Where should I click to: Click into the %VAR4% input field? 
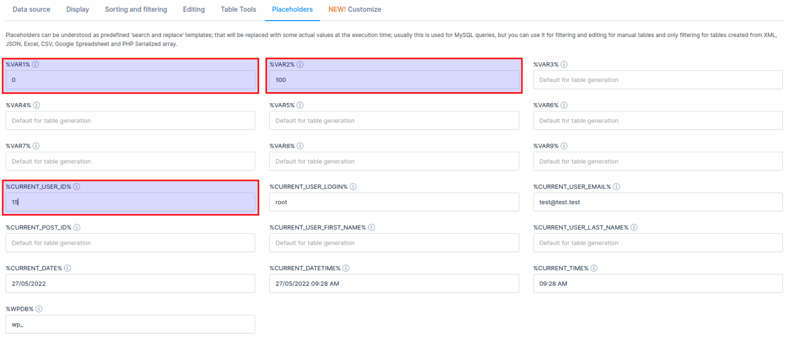tap(130, 121)
